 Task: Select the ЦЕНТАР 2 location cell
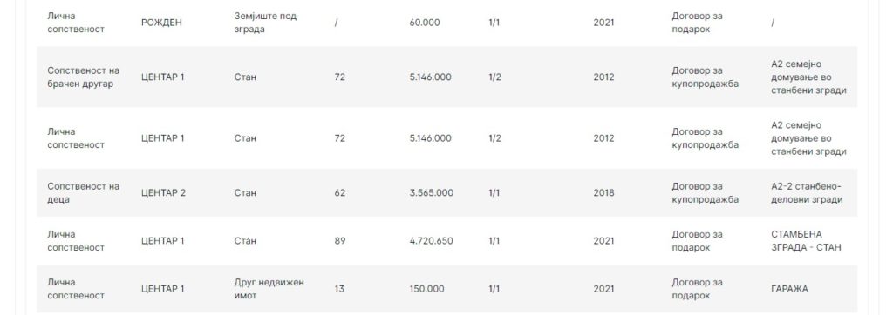tap(163, 193)
